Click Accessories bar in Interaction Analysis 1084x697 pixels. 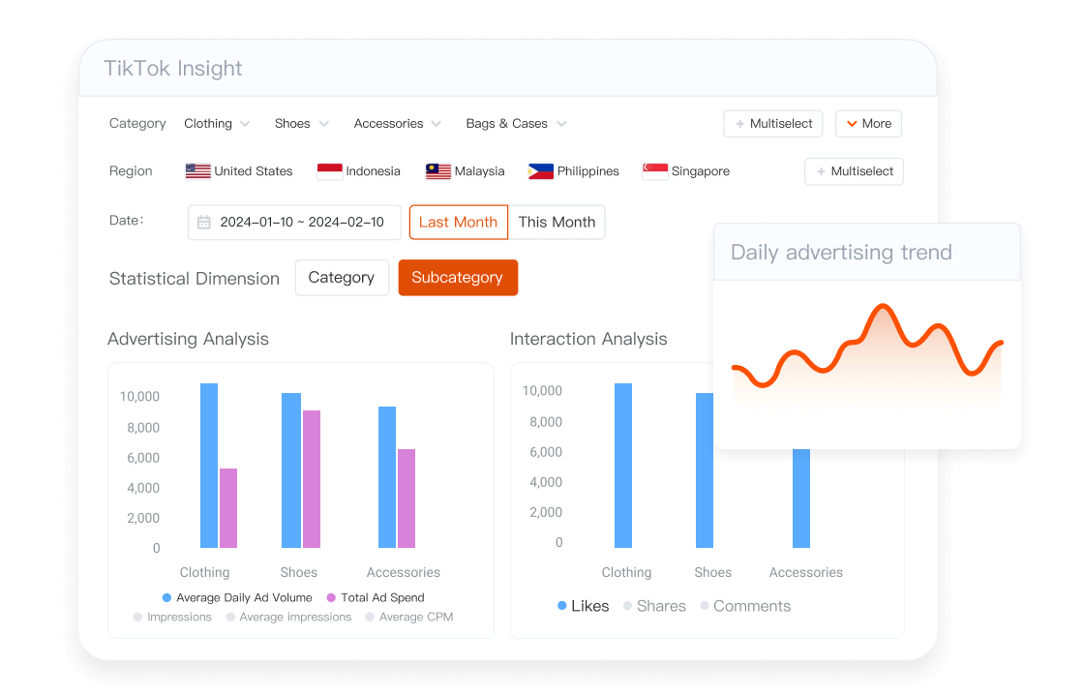point(801,499)
